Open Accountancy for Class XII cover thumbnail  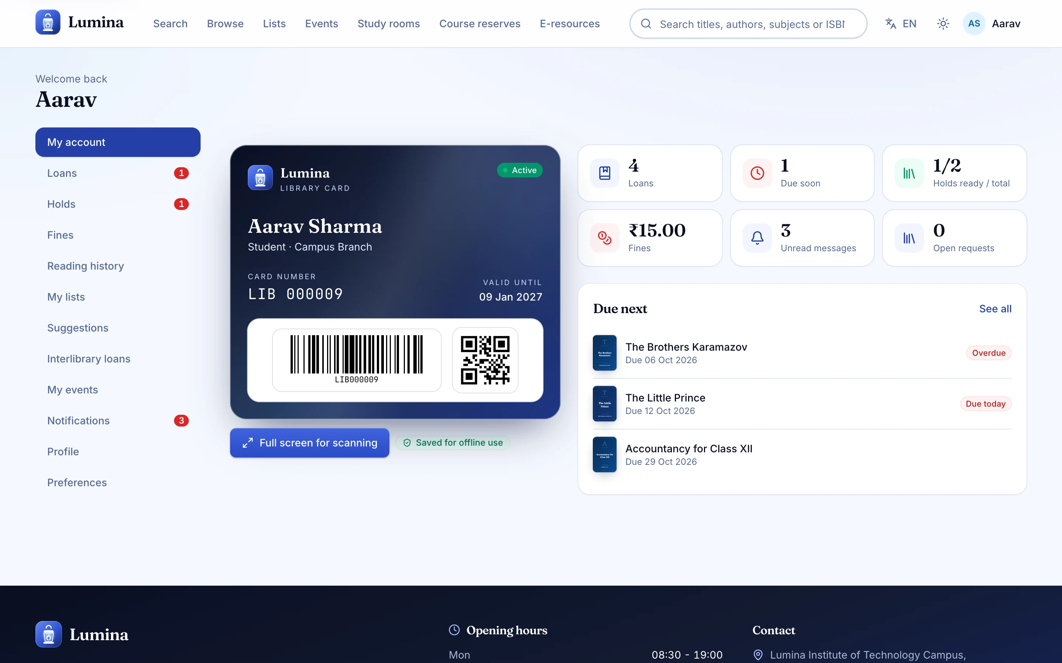click(x=605, y=455)
